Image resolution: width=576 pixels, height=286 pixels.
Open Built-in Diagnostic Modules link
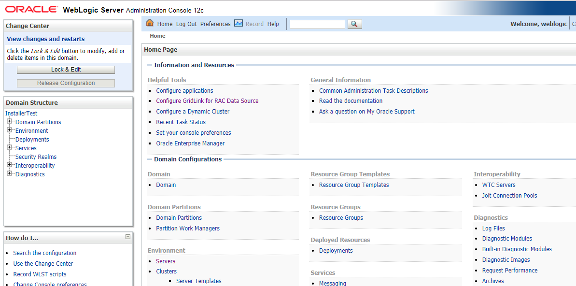(517, 249)
